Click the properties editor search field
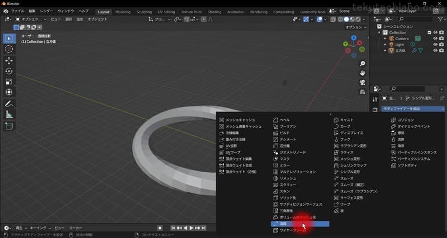Viewport: 447px width, 238px height. point(407,89)
